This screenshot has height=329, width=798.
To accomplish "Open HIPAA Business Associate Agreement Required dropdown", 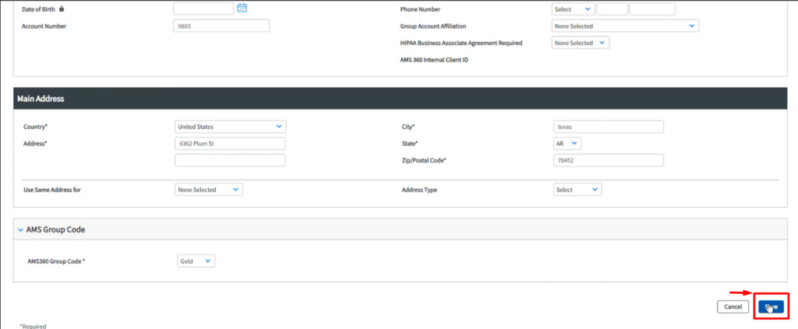I will pyautogui.click(x=580, y=43).
